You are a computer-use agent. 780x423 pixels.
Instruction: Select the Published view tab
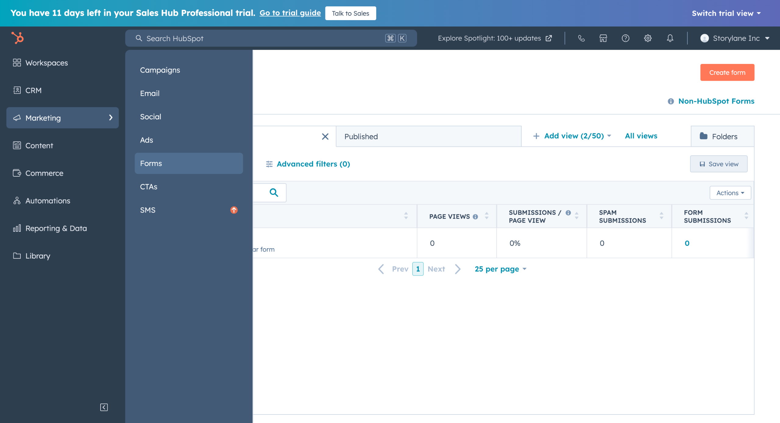pyautogui.click(x=429, y=136)
